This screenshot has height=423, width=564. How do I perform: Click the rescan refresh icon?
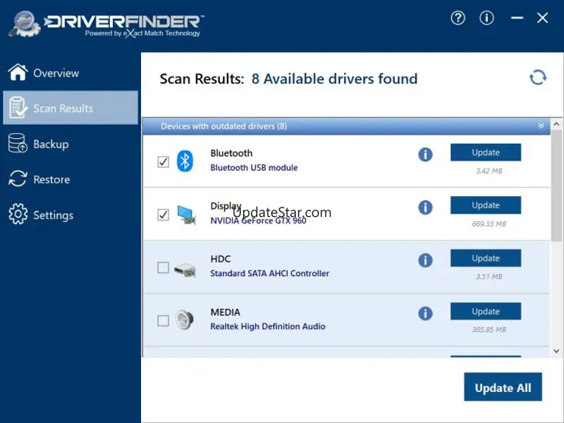point(538,77)
